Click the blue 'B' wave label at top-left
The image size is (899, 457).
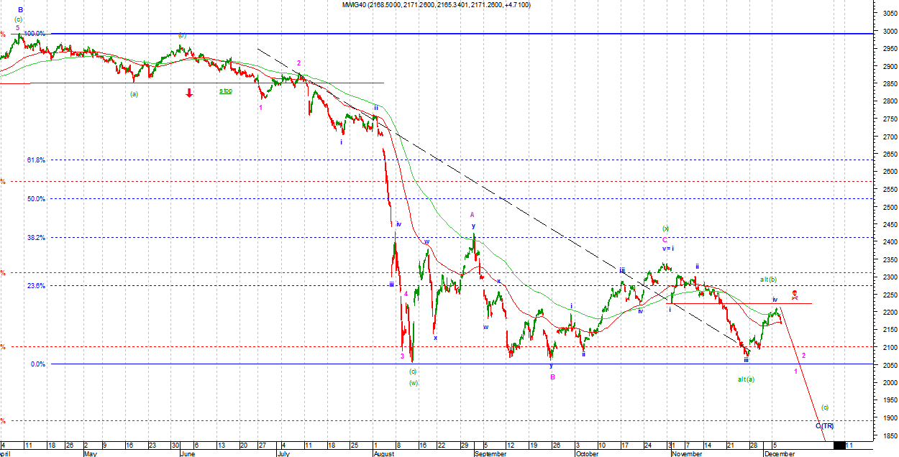[x=21, y=10]
